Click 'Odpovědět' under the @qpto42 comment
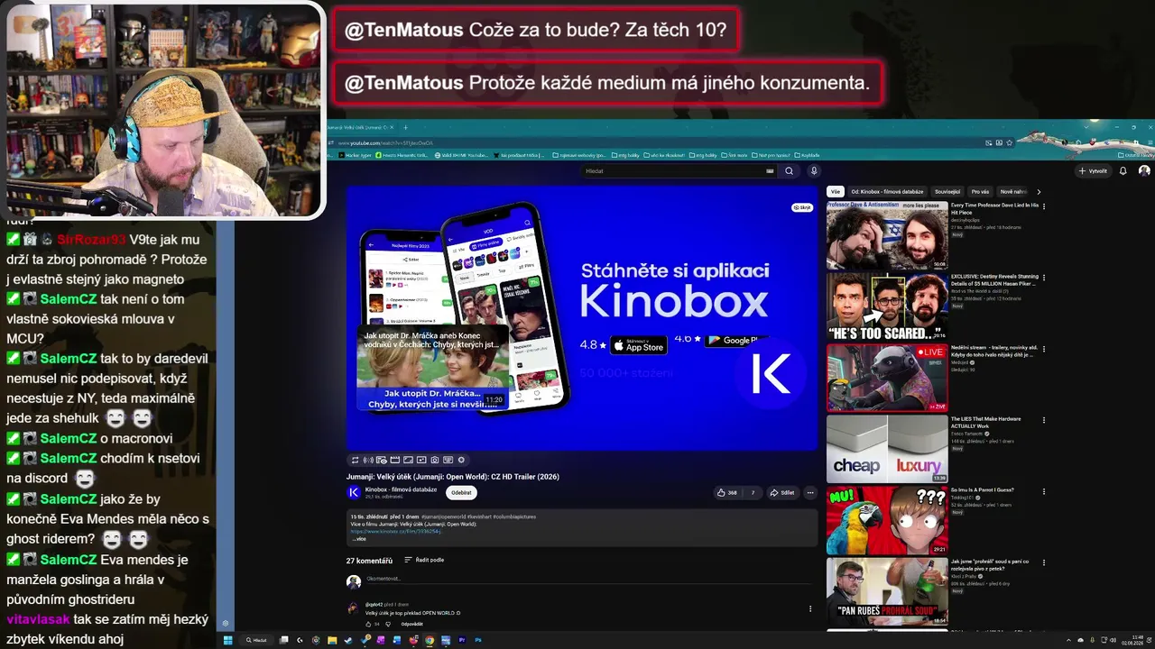The image size is (1155, 649). click(411, 624)
